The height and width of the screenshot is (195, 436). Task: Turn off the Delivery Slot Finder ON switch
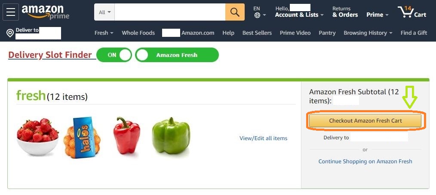(x=114, y=55)
